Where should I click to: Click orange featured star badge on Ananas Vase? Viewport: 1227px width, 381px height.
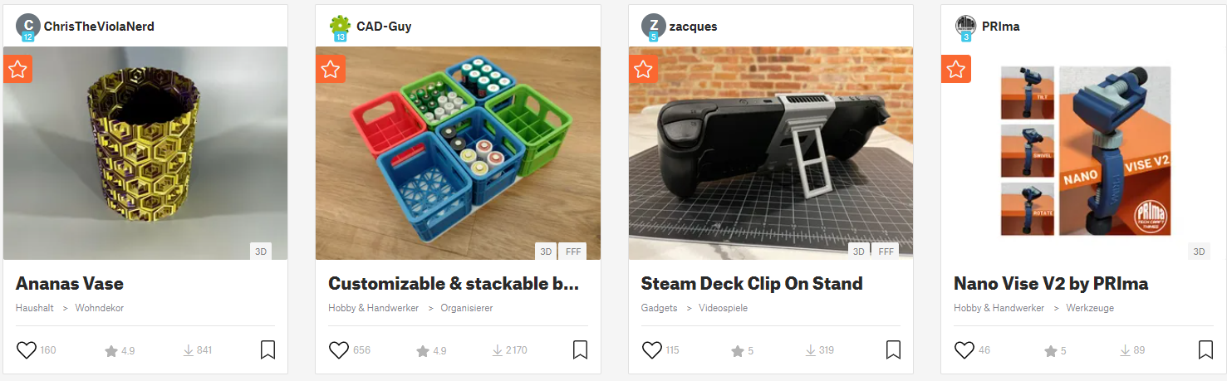pos(18,69)
